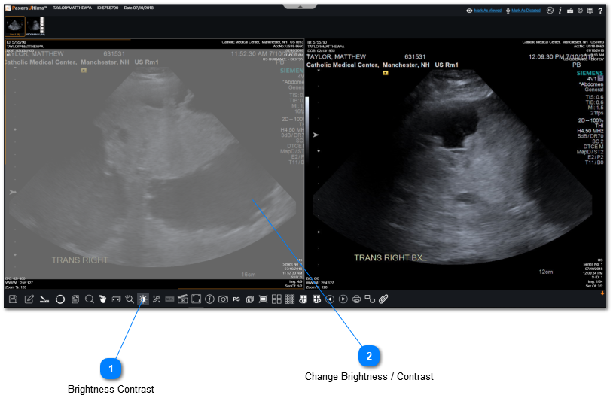The width and height of the screenshot is (613, 407).
Task: Click the printer icon
Action: (357, 299)
